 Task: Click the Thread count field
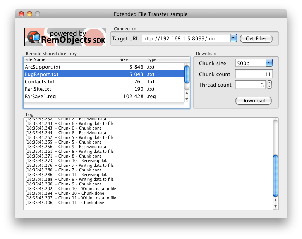251,85
